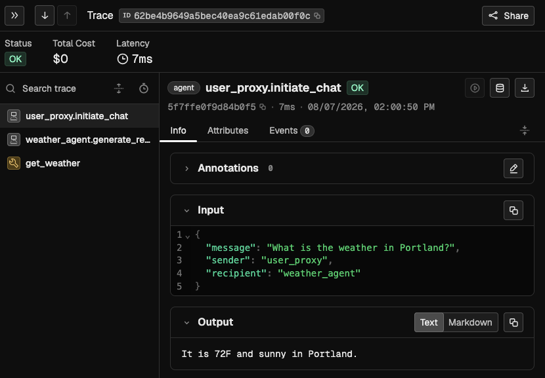Viewport: 545px width, 378px height.
Task: Switch to the Info tab
Action: (x=178, y=131)
